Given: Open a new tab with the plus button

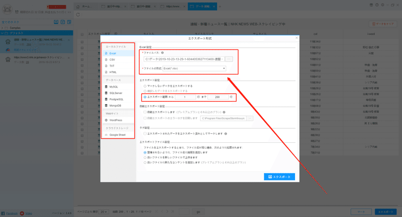Looking at the screenshot, I should (x=220, y=7).
